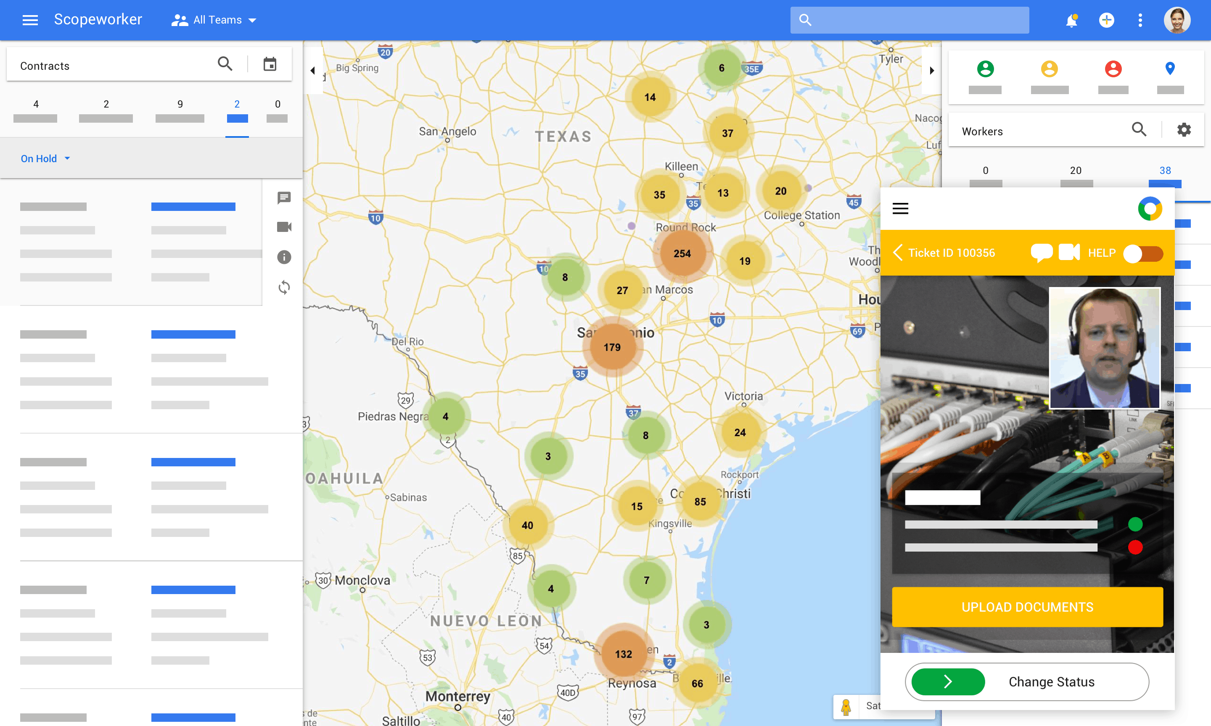Search within Contracts panel
The height and width of the screenshot is (726, 1211).
click(x=225, y=64)
